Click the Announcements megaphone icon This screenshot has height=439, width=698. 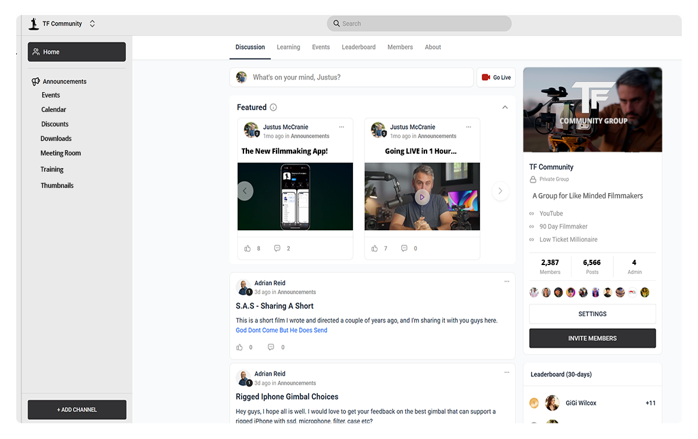36,82
